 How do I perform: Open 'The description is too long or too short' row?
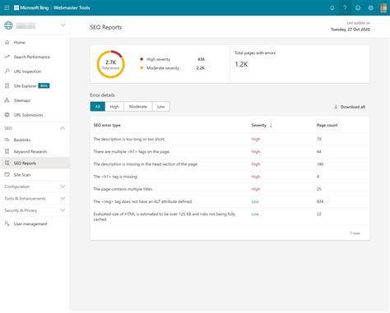[x=230, y=139]
